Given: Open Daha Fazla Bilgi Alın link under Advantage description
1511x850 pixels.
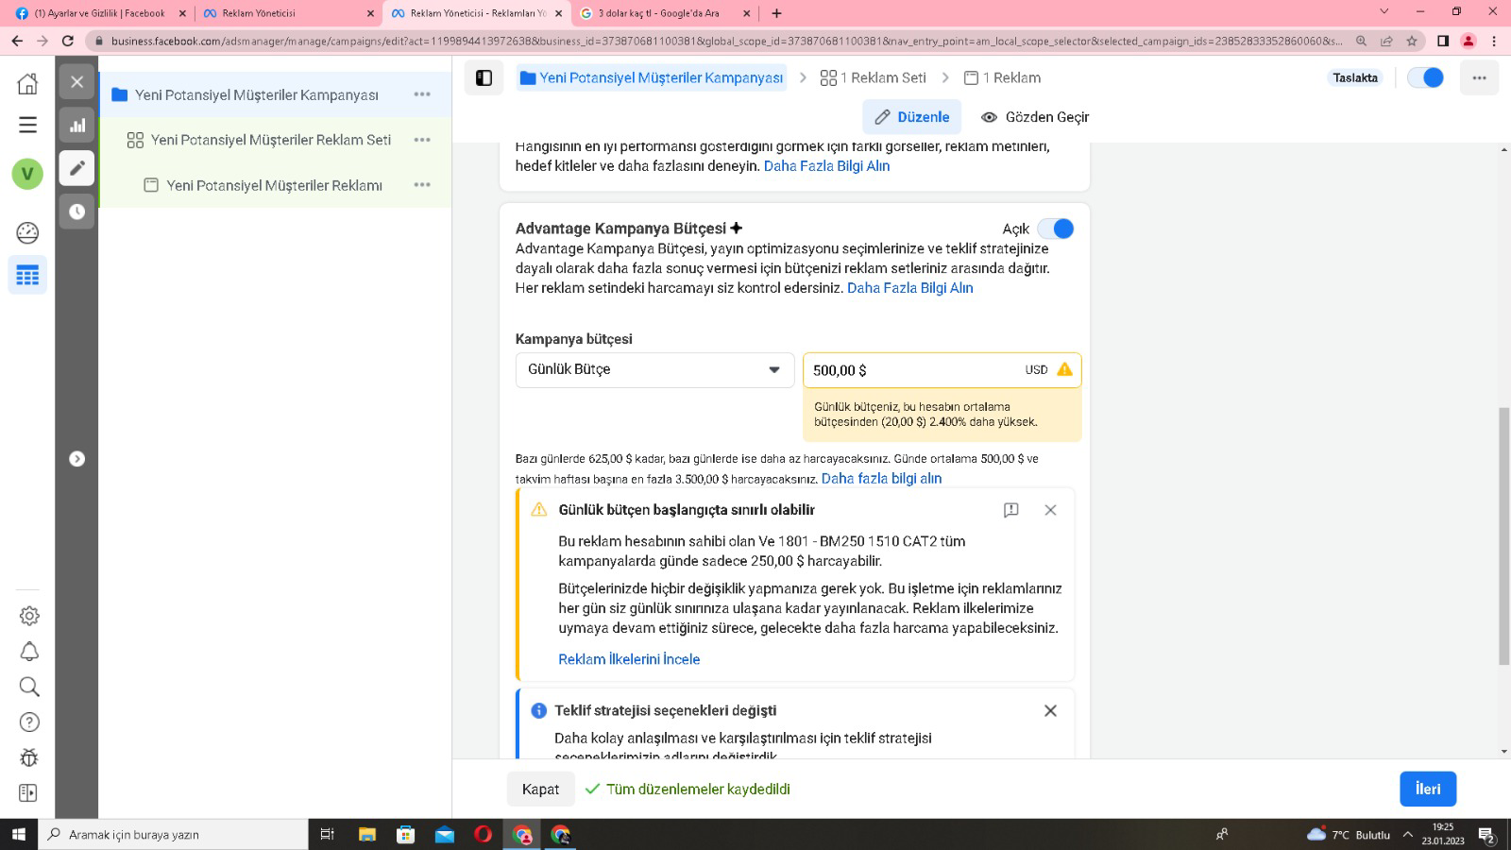Looking at the screenshot, I should pyautogui.click(x=909, y=288).
